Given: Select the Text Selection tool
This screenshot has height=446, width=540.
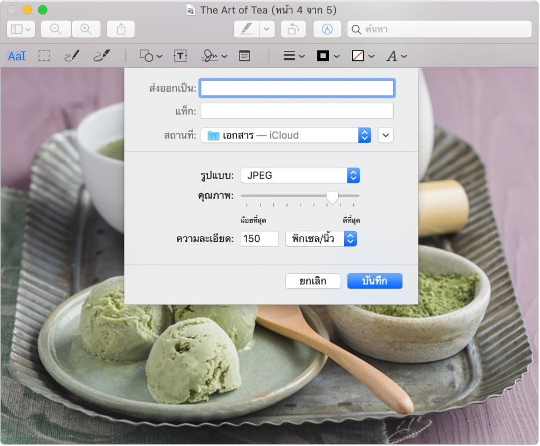Looking at the screenshot, I should (x=17, y=56).
